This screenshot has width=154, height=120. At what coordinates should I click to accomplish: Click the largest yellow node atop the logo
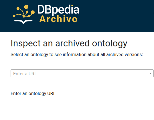(26, 7)
